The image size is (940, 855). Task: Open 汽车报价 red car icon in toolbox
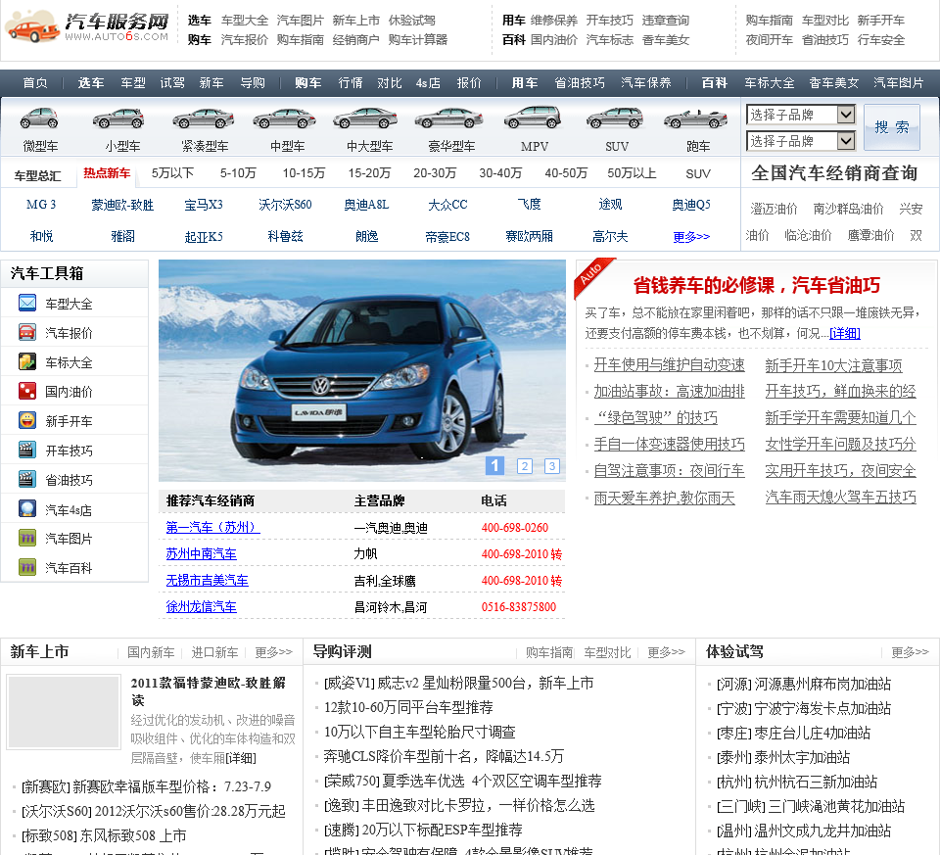(27, 332)
